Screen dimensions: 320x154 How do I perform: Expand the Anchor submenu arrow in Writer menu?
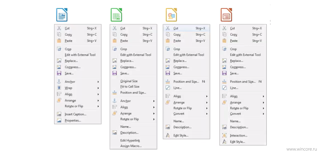click(x=98, y=82)
